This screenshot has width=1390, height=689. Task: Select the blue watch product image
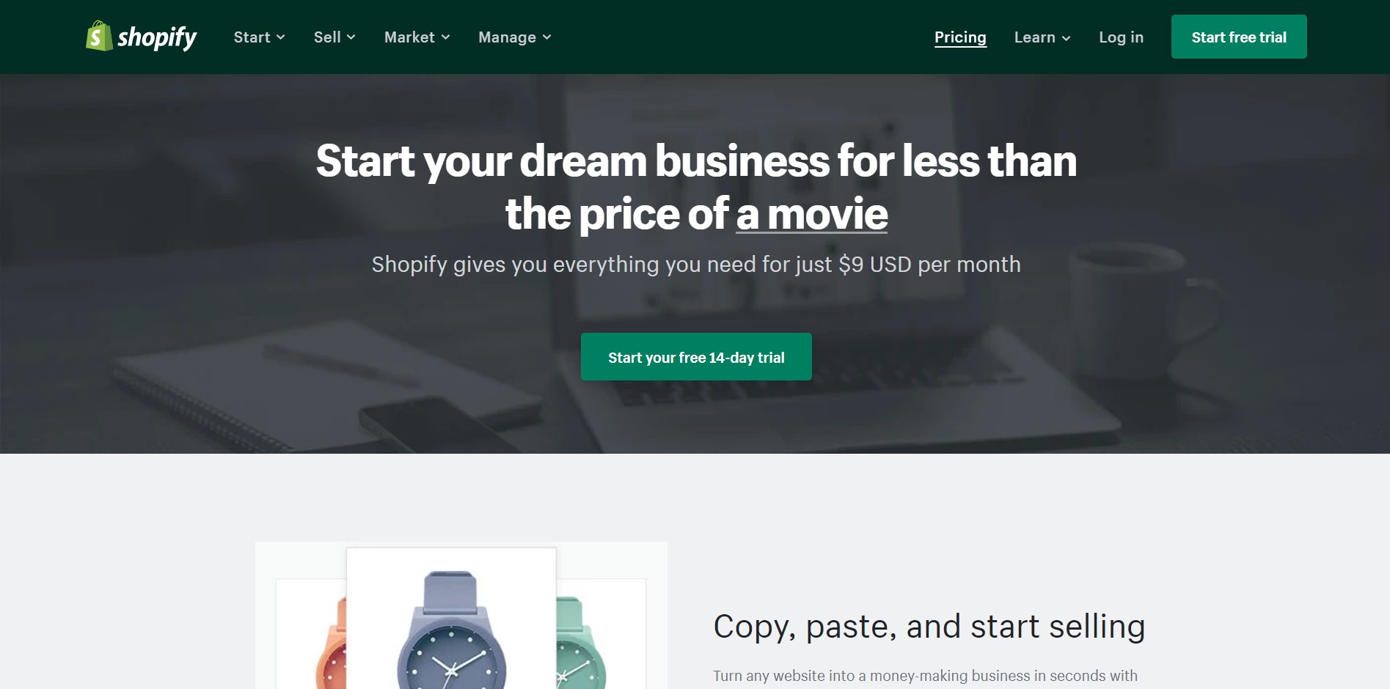[x=451, y=619]
